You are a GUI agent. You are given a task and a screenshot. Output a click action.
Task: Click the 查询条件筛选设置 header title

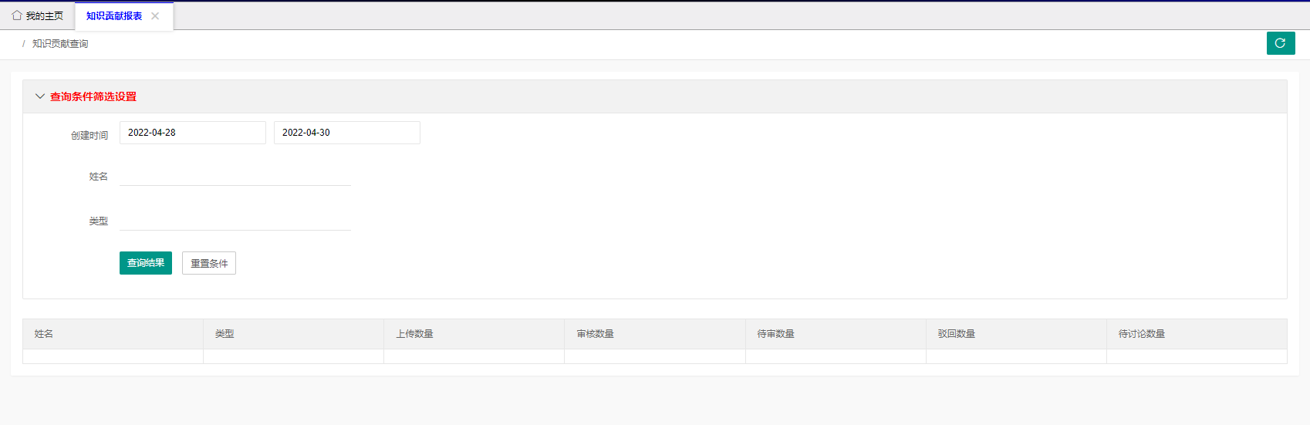click(93, 96)
